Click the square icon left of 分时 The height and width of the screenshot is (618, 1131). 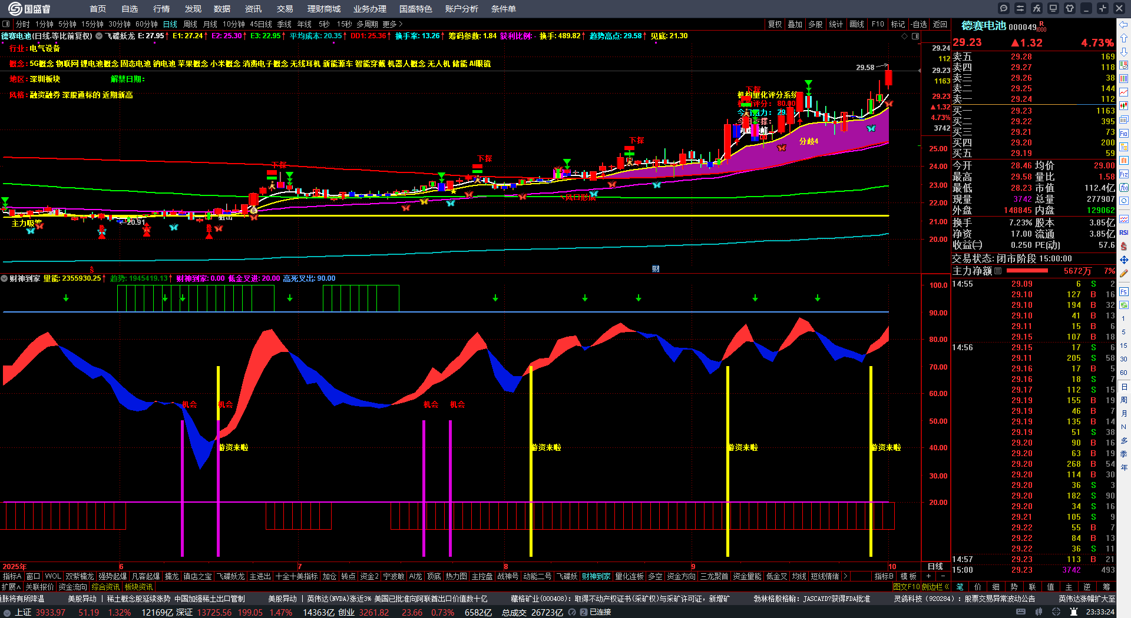coord(6,24)
